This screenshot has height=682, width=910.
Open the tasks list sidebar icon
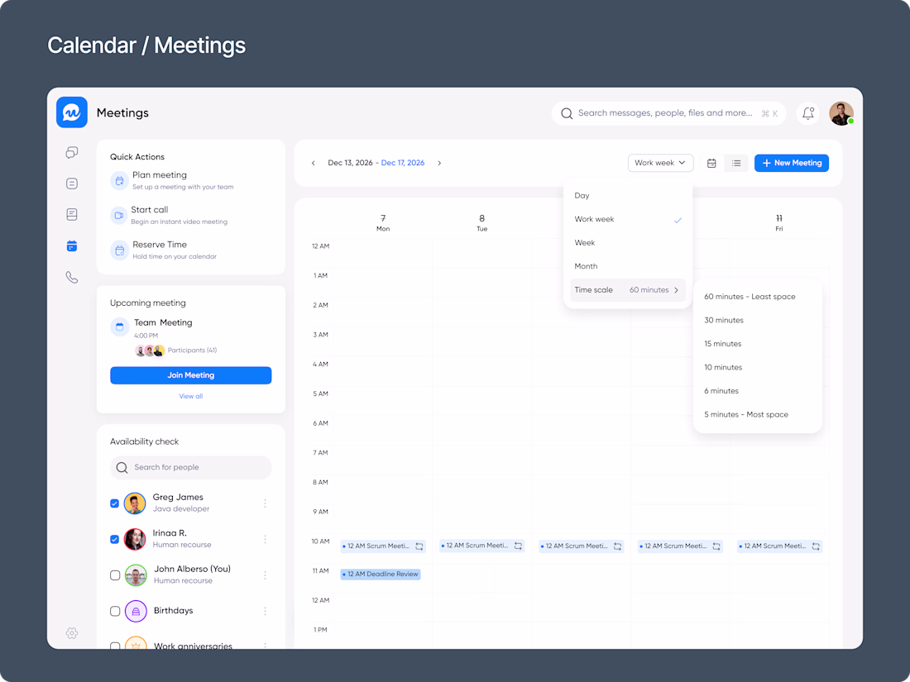(x=72, y=184)
